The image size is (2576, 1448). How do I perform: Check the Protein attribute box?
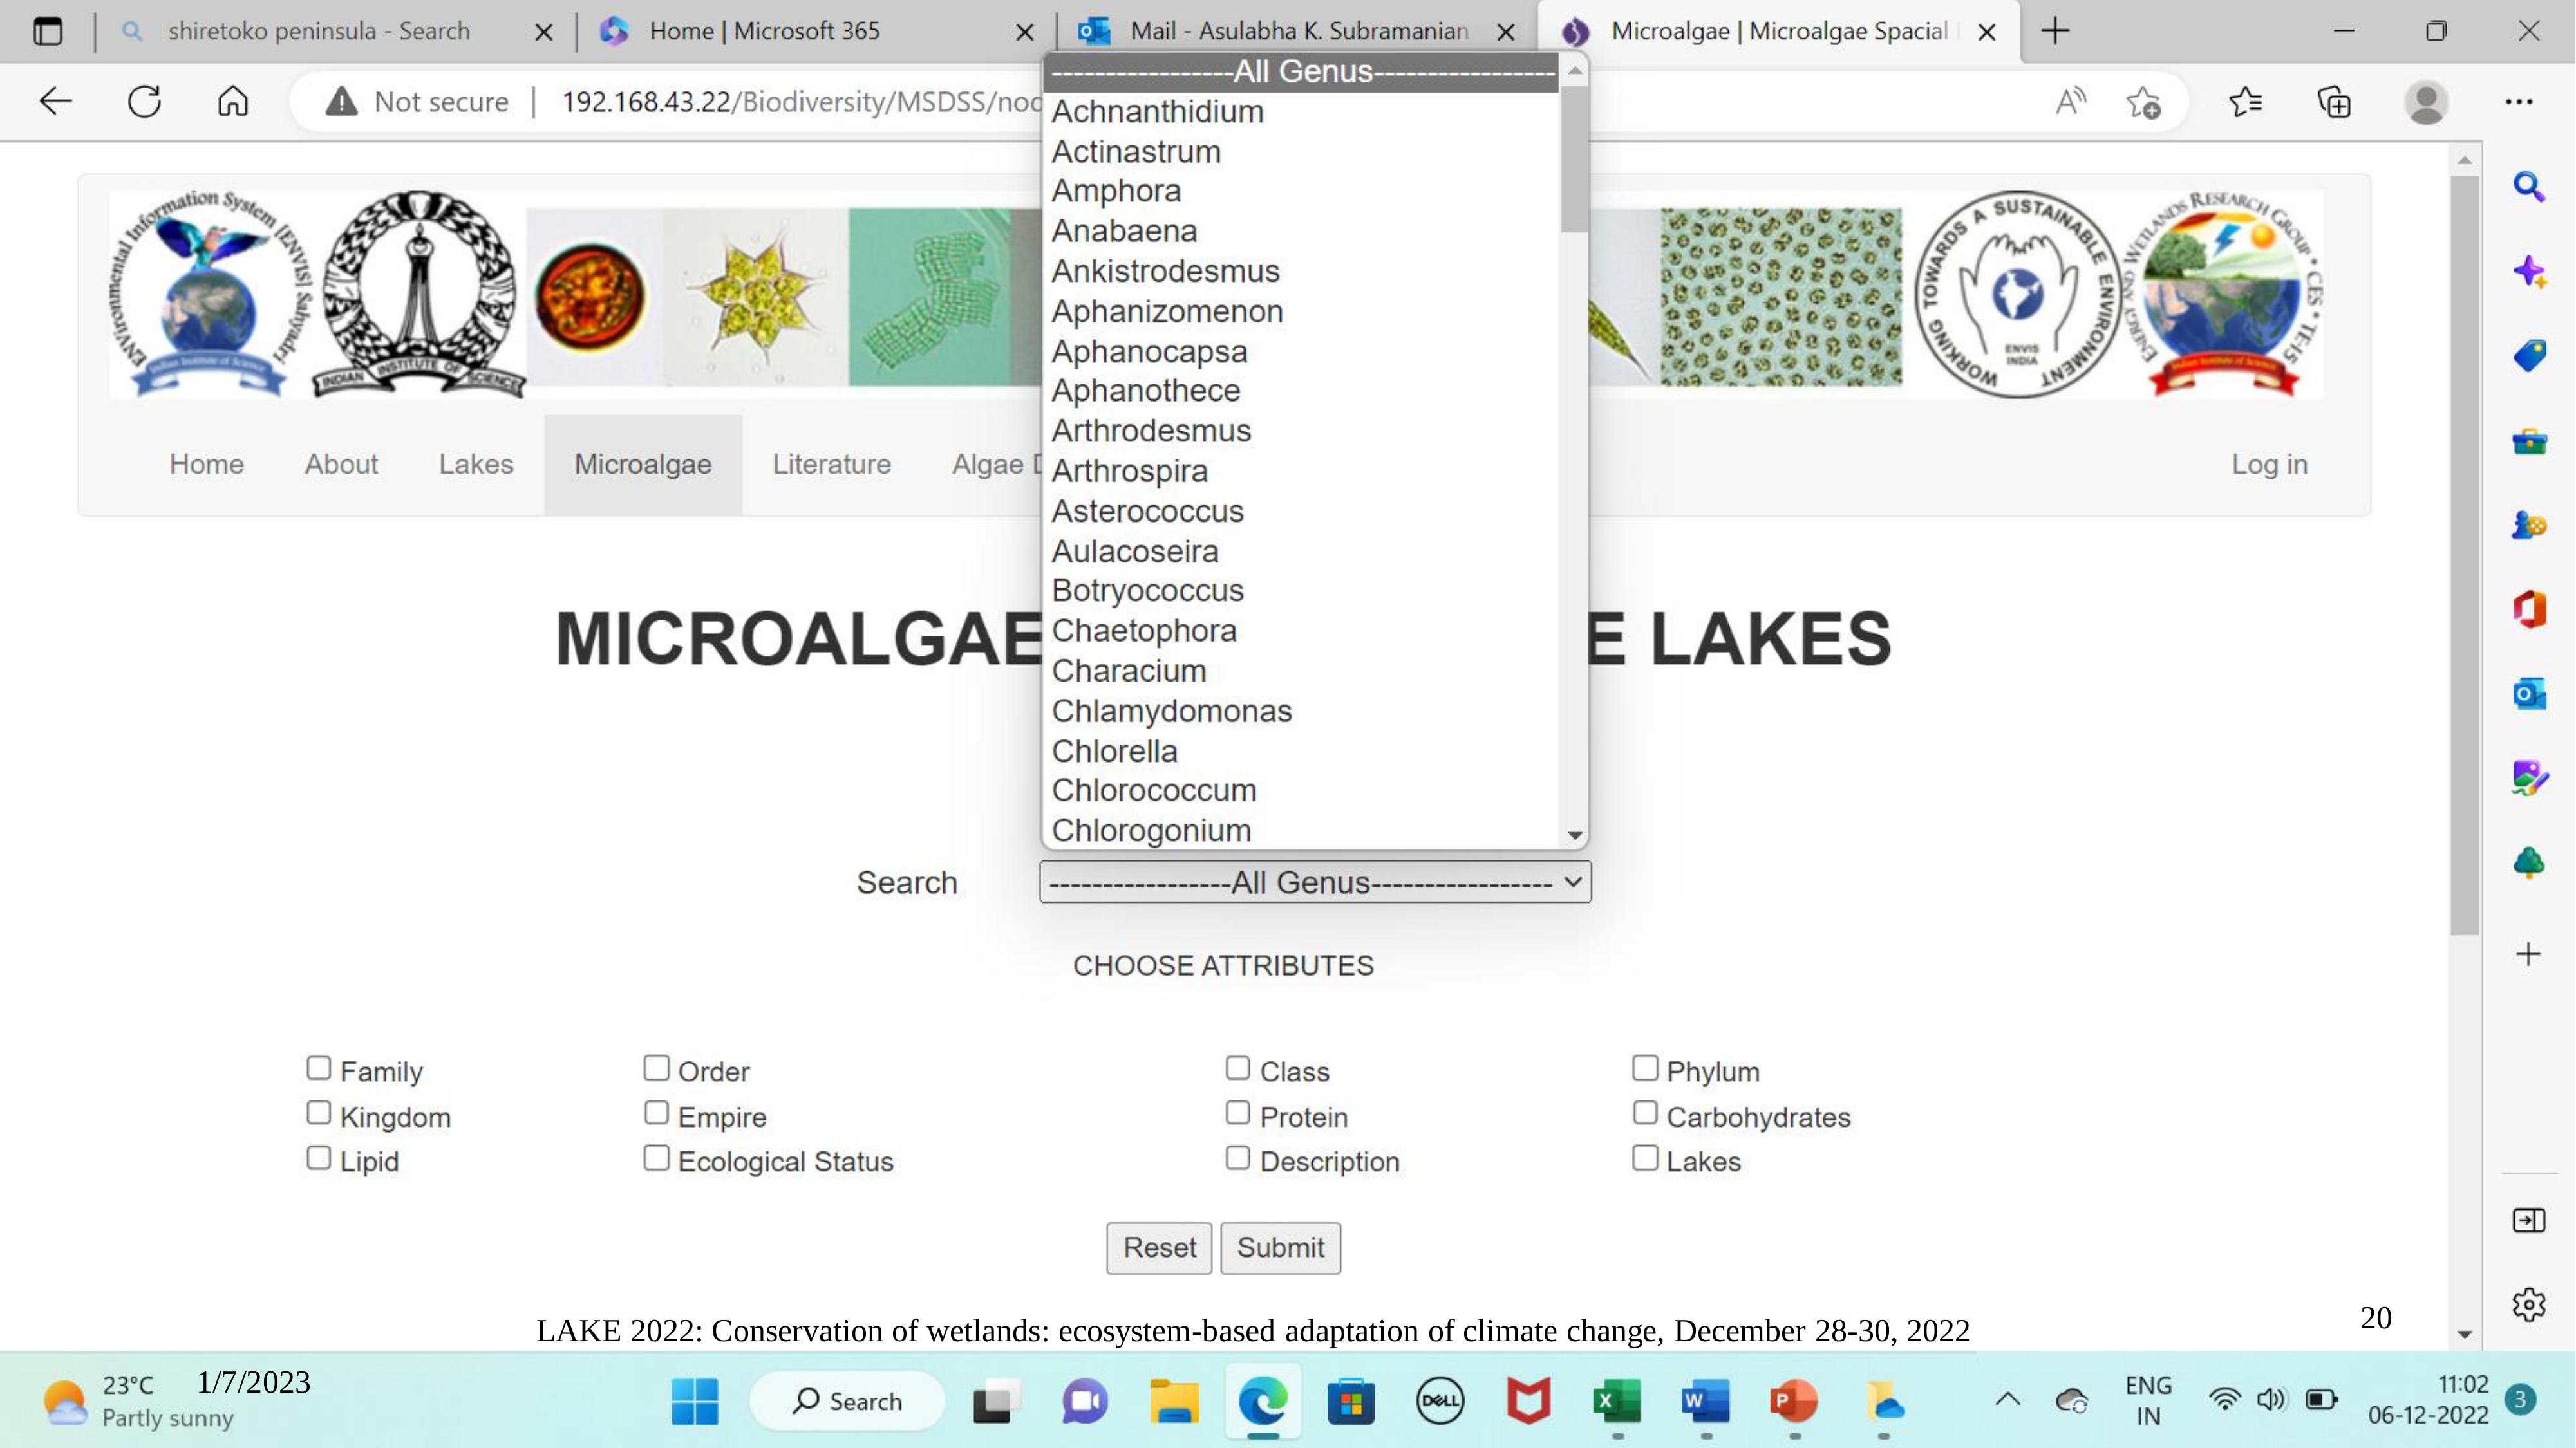(1238, 1113)
